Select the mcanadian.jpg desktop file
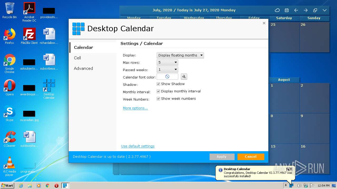The width and height of the screenshot is (337, 189). pyautogui.click(x=29, y=115)
